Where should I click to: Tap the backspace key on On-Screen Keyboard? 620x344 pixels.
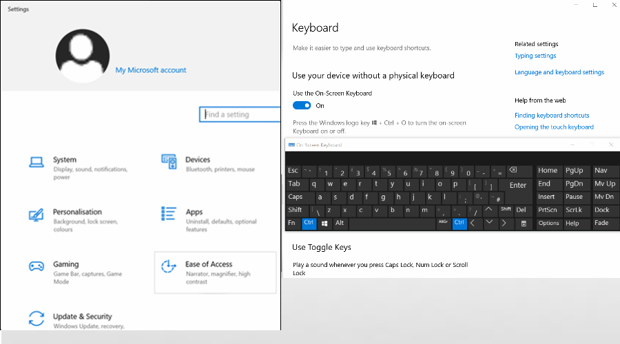(519, 171)
